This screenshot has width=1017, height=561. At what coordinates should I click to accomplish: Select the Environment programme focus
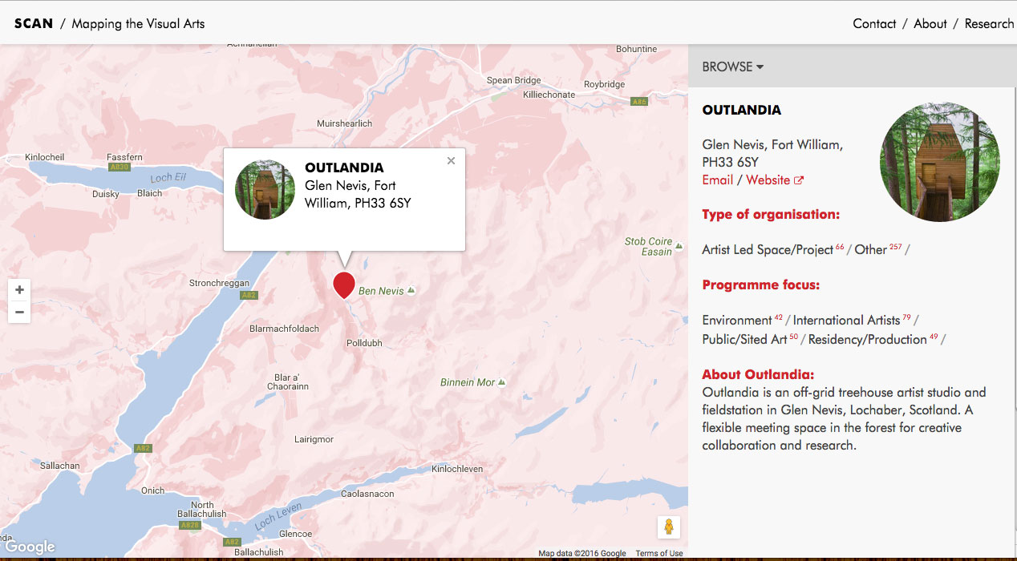pyautogui.click(x=736, y=320)
